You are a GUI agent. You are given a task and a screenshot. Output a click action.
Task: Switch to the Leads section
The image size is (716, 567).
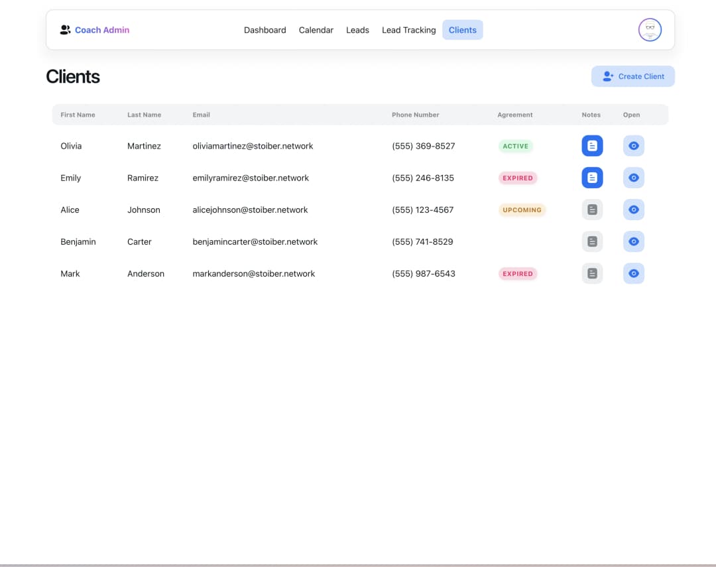click(x=357, y=30)
